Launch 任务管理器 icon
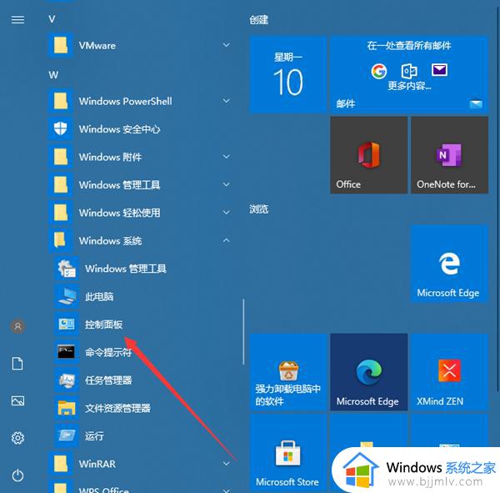The width and height of the screenshot is (500, 493). [x=67, y=380]
